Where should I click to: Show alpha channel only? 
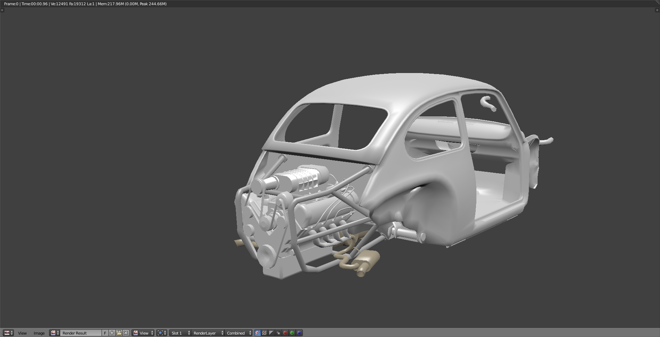271,333
